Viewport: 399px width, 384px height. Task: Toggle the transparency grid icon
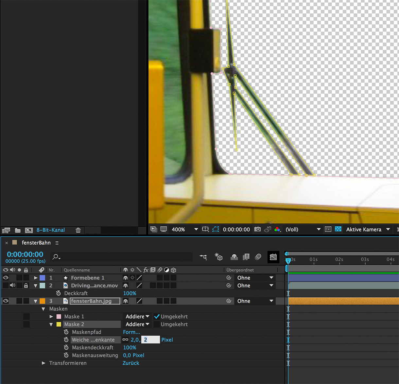[x=338, y=229]
